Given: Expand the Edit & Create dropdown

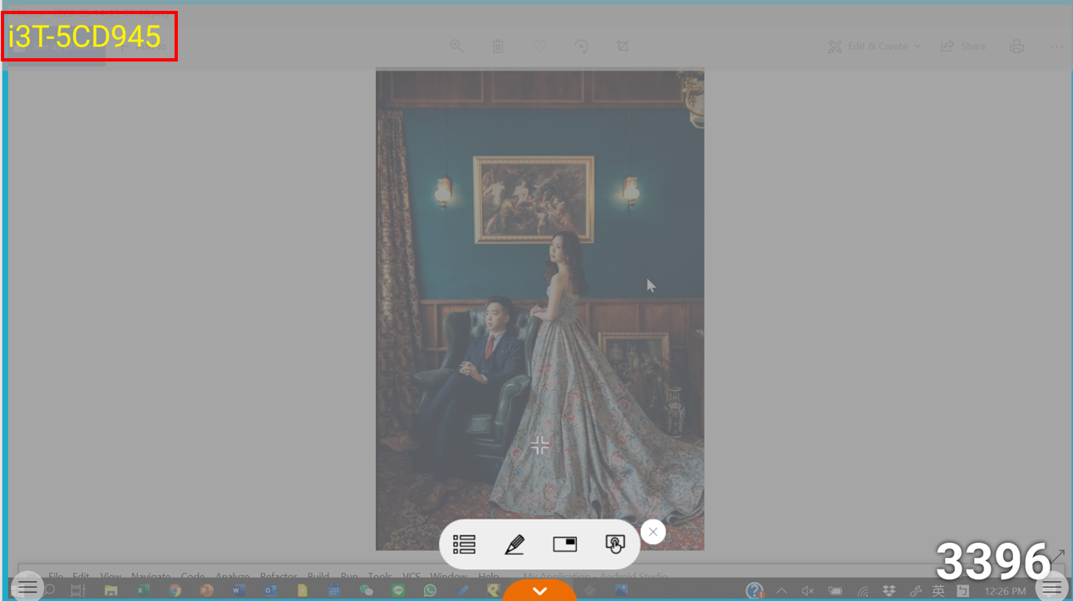Looking at the screenshot, I should pos(875,47).
